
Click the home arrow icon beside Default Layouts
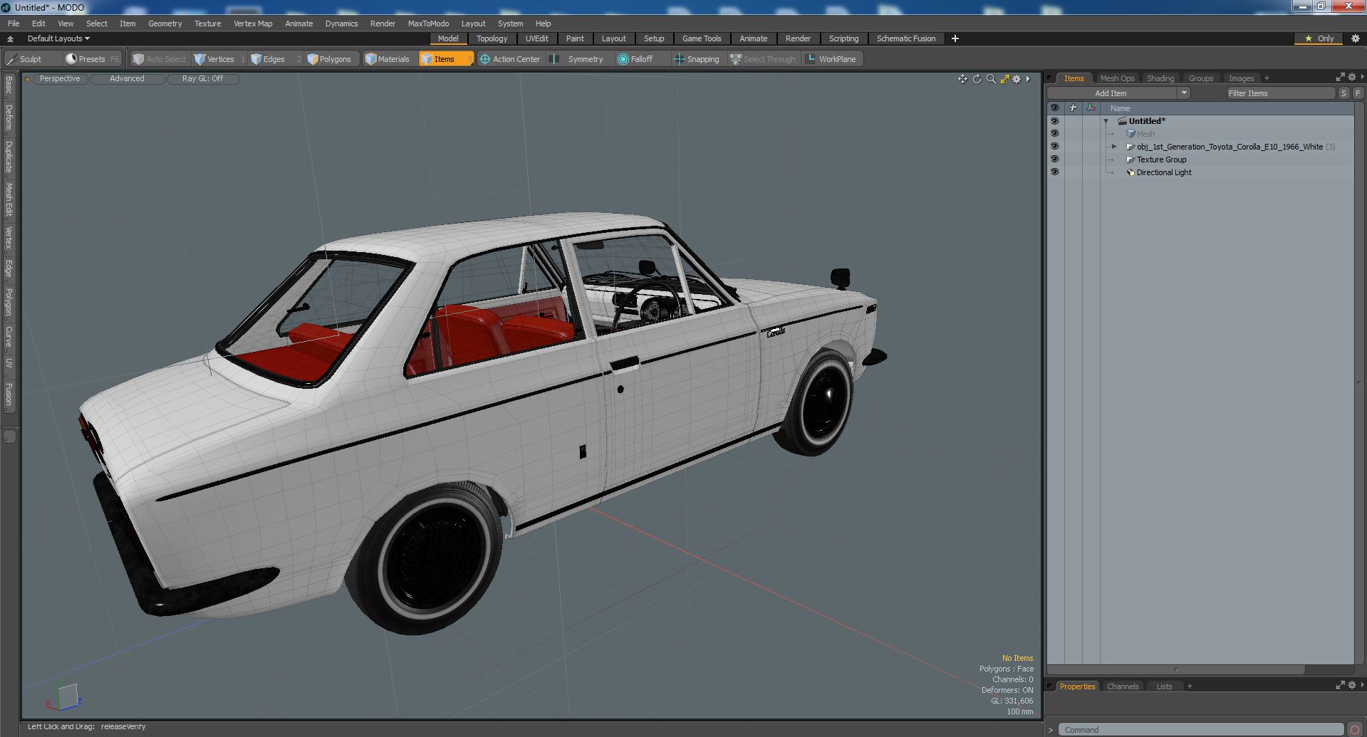point(10,38)
